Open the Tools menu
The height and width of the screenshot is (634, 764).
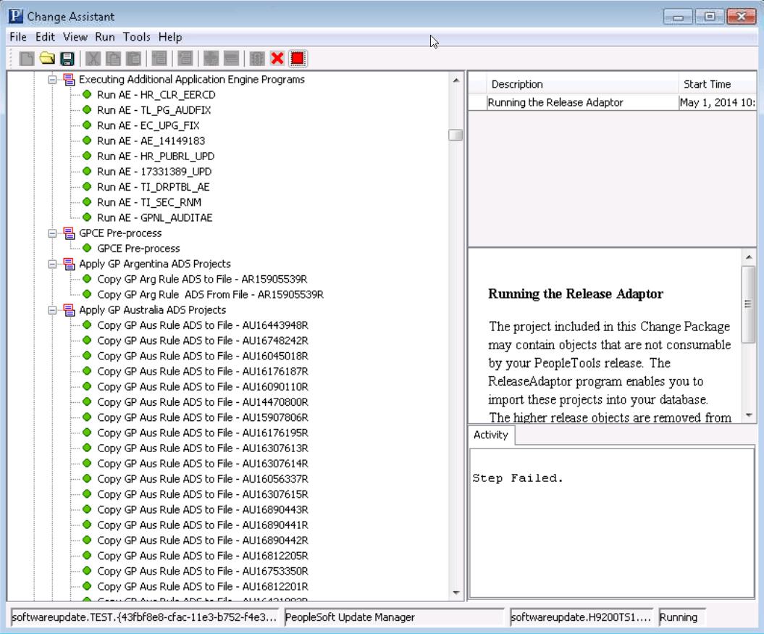pyautogui.click(x=136, y=37)
